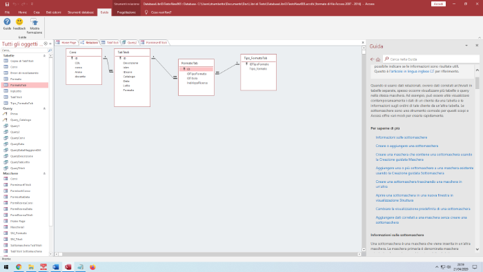
Task: Click the diagram horizontal scrollbar right arrow
Action: pyautogui.click(x=359, y=255)
